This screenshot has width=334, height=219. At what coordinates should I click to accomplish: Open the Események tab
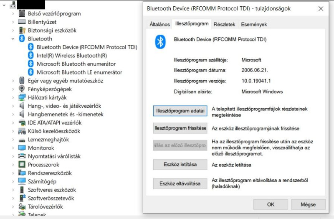(254, 24)
